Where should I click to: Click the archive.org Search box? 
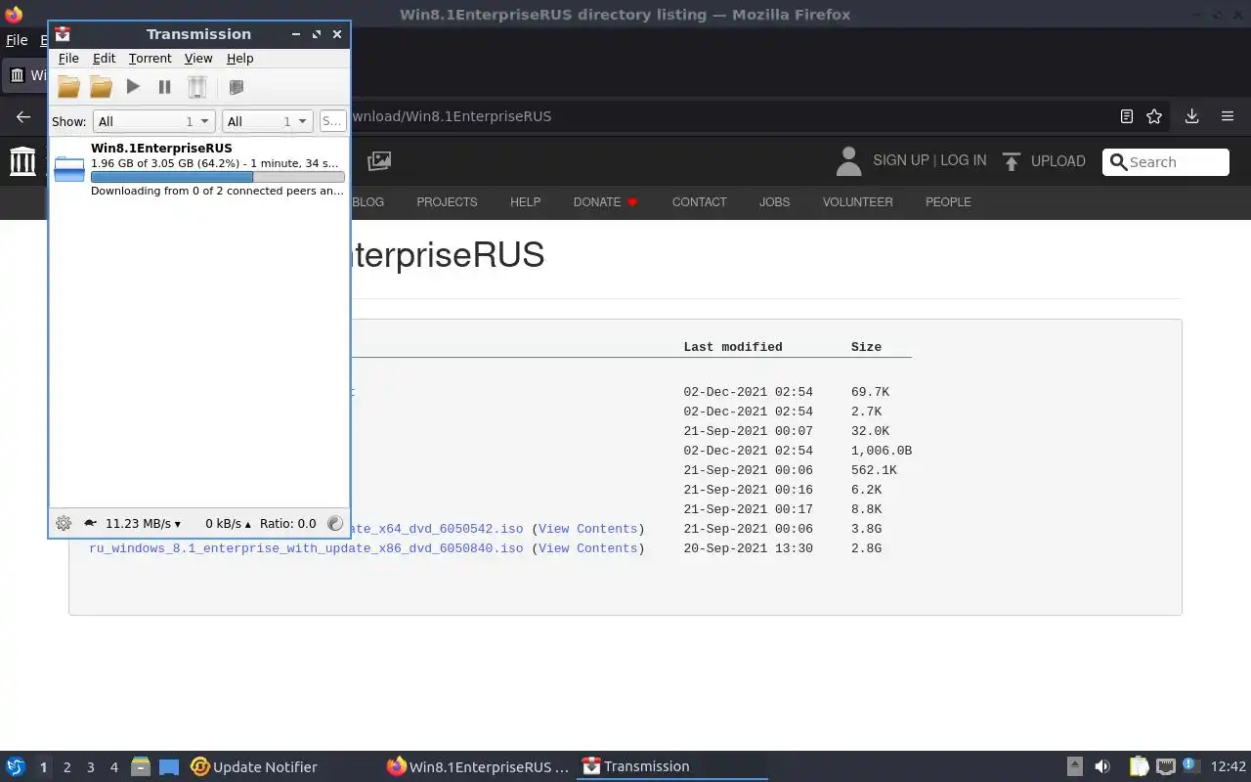1166,162
